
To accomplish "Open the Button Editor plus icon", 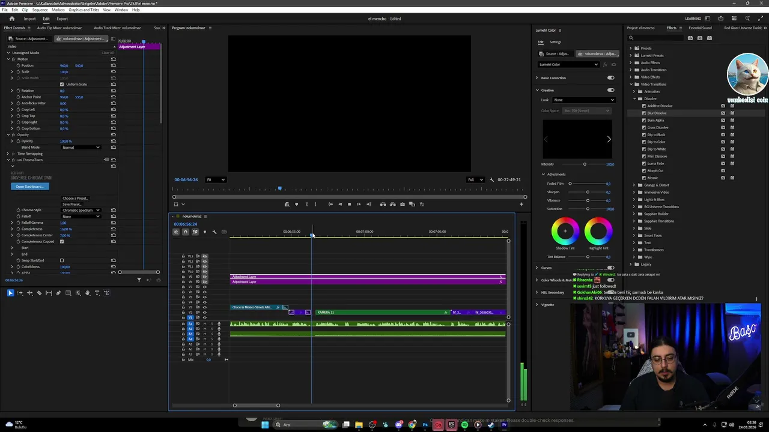I will [x=521, y=204].
